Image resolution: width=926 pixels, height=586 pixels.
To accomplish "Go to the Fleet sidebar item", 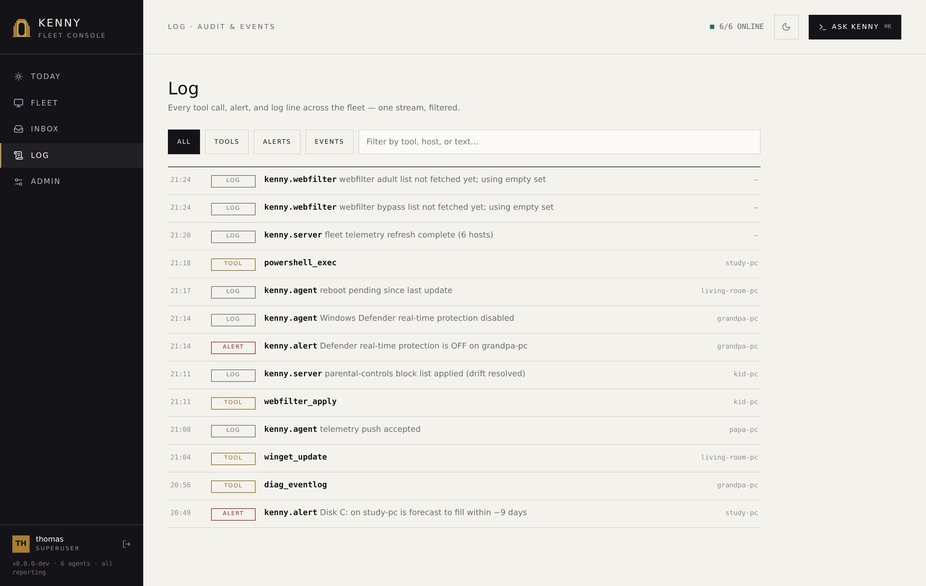I will (x=72, y=103).
